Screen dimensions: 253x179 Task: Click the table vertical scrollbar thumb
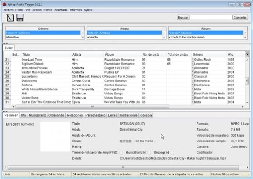click(247, 81)
